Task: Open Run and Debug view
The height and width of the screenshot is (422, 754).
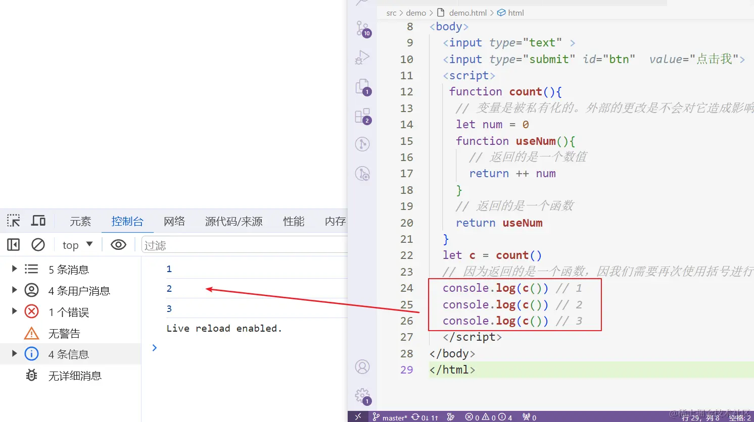Action: [x=362, y=58]
